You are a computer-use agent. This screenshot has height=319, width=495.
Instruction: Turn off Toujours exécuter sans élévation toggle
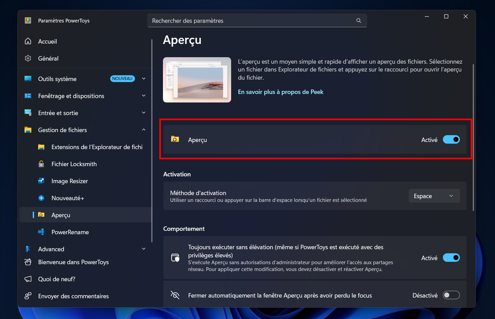(451, 258)
